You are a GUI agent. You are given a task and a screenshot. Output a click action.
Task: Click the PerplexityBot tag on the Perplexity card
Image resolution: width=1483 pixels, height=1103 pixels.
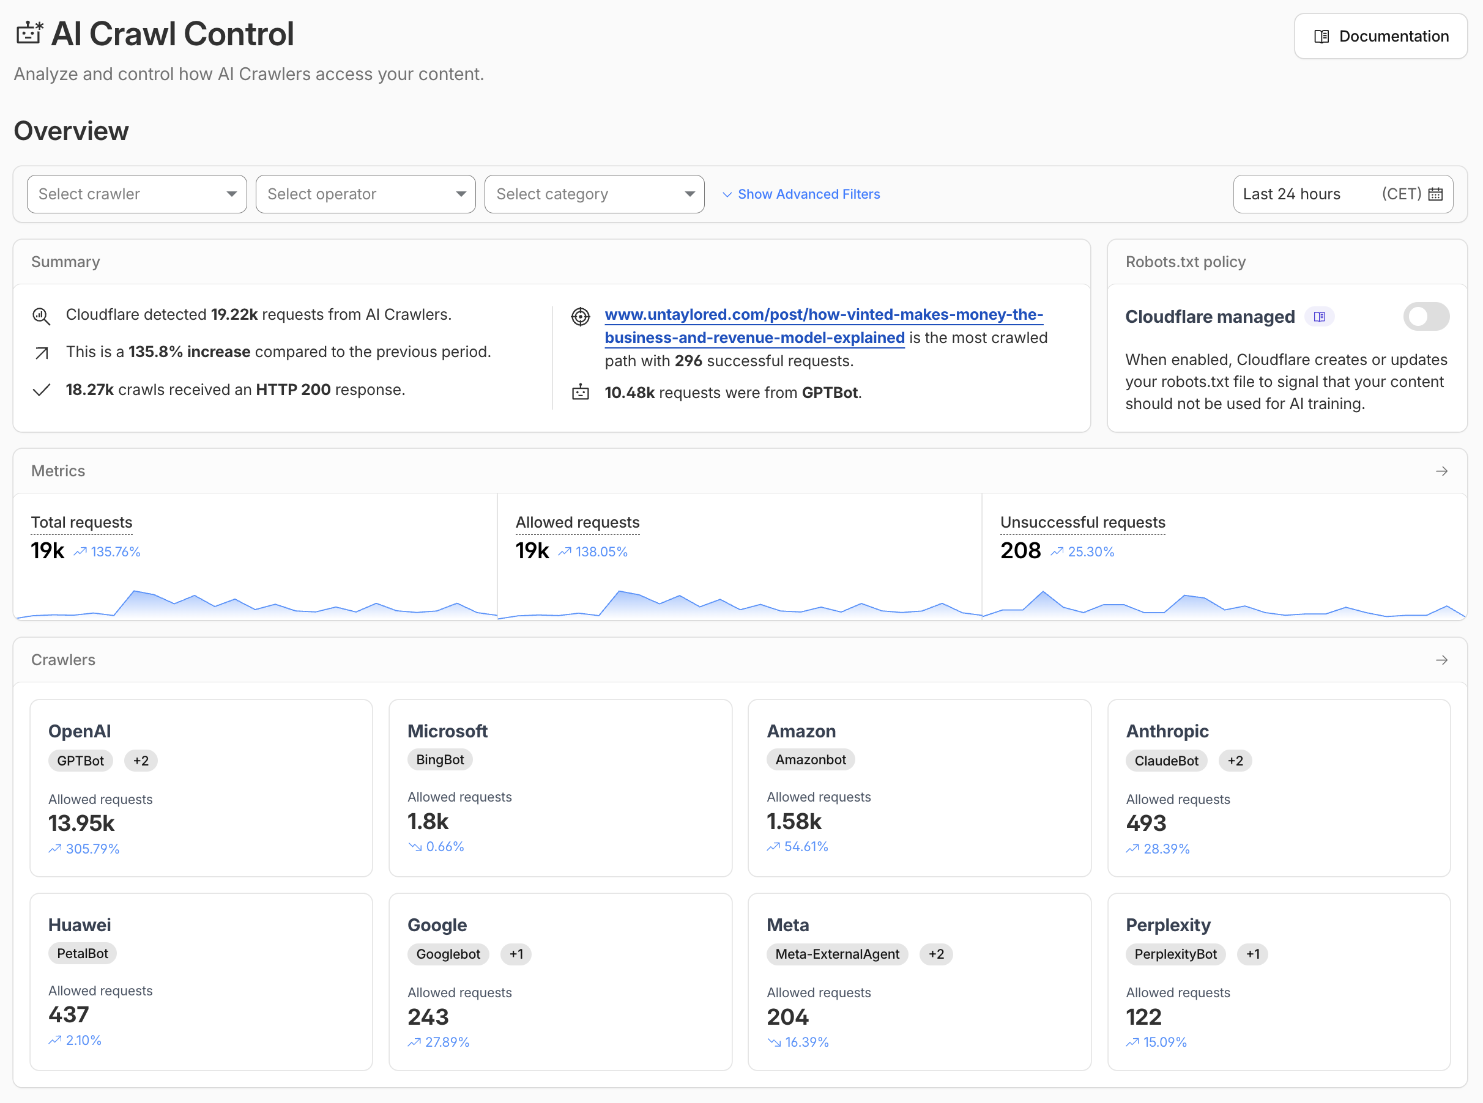coord(1175,953)
